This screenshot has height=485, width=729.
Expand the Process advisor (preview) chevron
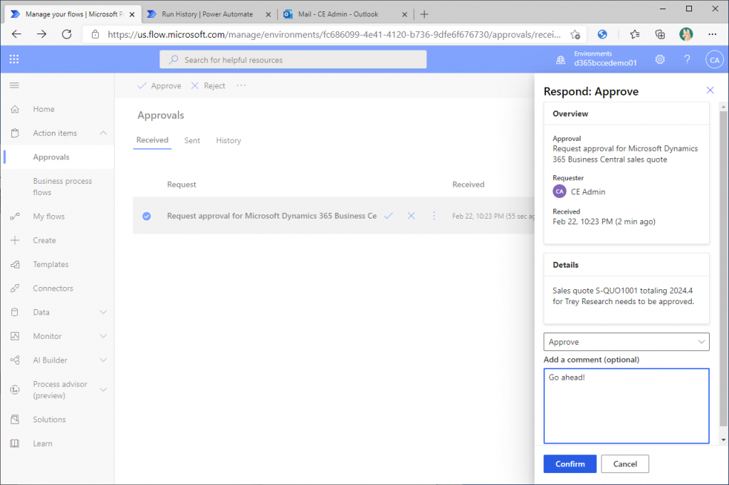(x=103, y=390)
